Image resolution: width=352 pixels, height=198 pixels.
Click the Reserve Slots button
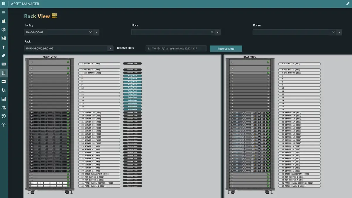tap(226, 49)
